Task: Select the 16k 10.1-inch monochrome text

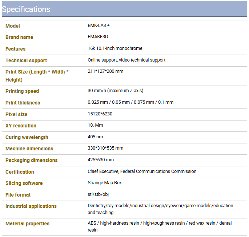Action: (x=115, y=48)
